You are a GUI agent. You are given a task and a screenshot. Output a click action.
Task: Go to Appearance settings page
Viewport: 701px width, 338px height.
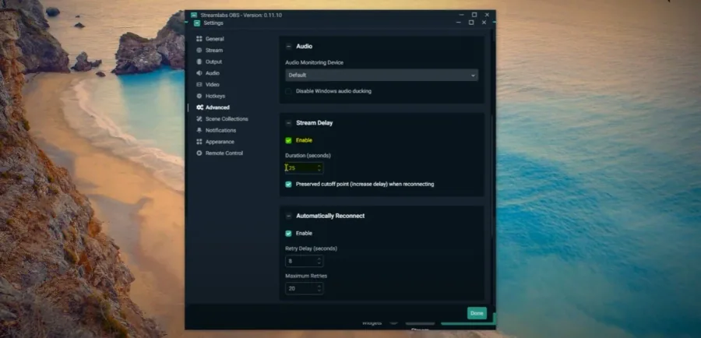pos(215,142)
